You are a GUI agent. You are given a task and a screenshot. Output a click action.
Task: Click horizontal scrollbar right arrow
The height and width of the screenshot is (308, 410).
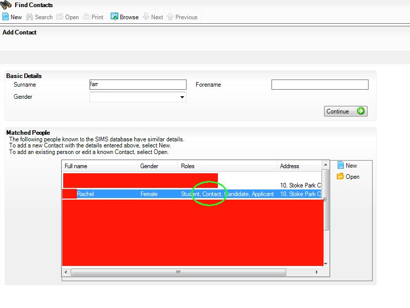316,272
